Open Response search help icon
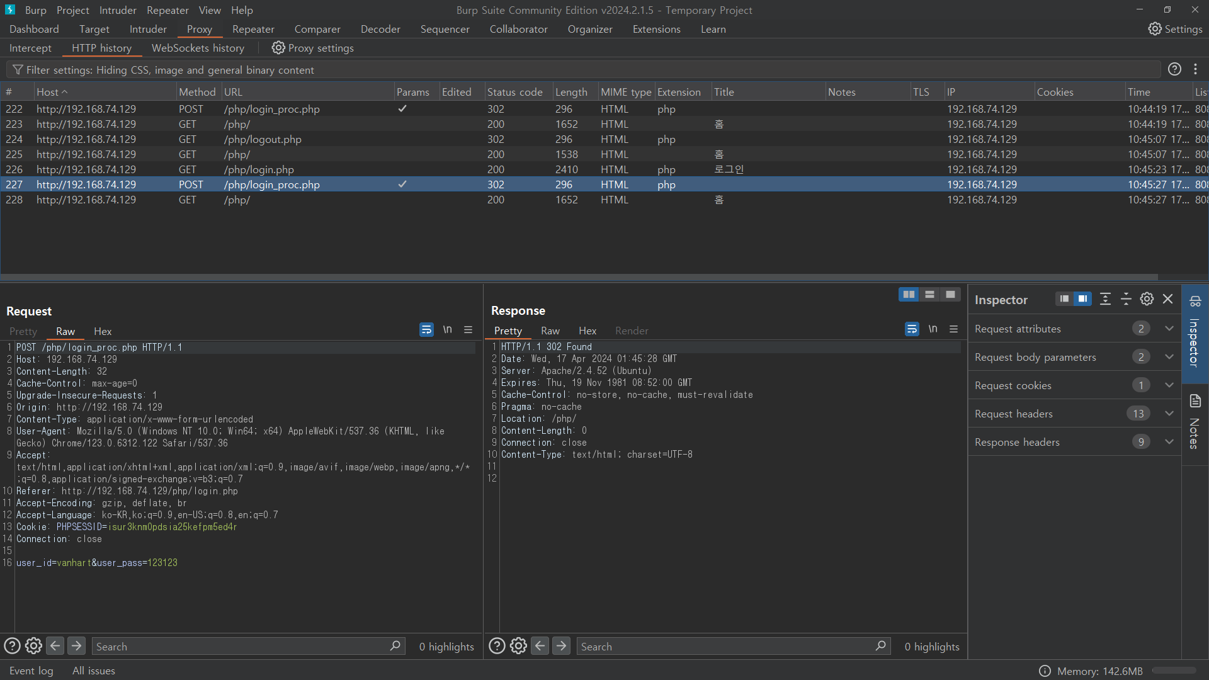Screen dimensions: 1209x680 (x=497, y=646)
